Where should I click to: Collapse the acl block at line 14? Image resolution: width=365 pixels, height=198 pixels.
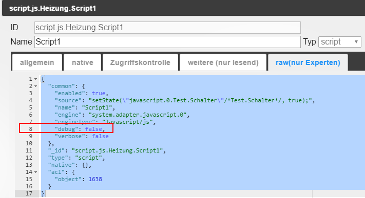pyautogui.click(x=35, y=172)
